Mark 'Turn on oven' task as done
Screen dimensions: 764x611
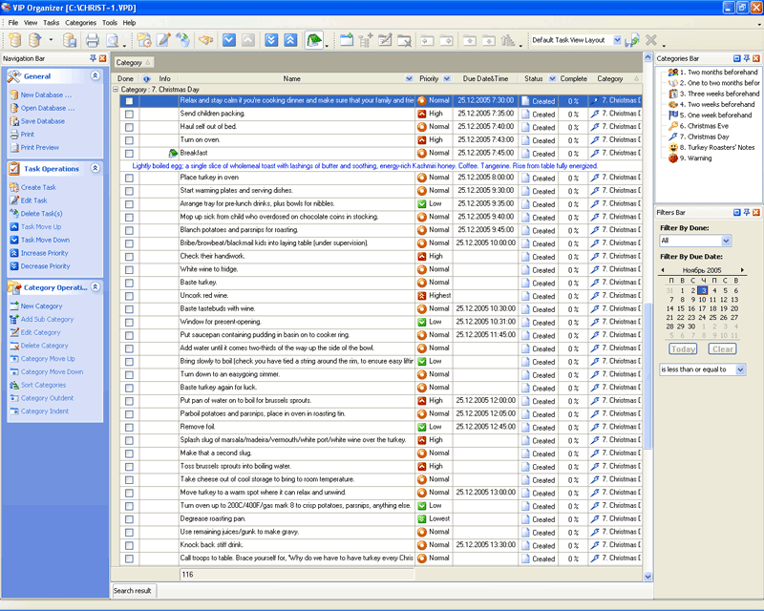click(129, 139)
